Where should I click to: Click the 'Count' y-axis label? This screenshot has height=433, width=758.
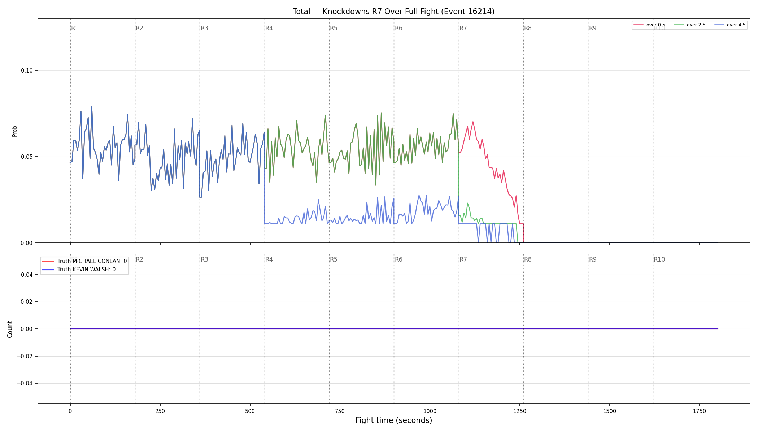pos(10,329)
